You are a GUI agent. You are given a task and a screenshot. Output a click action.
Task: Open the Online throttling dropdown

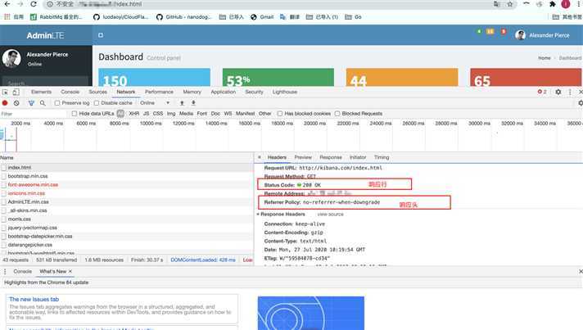tap(155, 103)
